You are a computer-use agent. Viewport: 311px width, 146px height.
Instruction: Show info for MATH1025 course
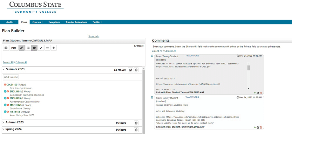(5, 105)
